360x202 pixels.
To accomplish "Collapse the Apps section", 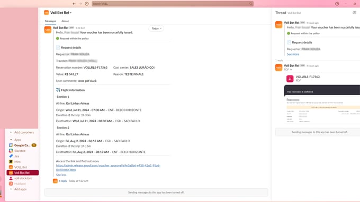I will [11, 140].
